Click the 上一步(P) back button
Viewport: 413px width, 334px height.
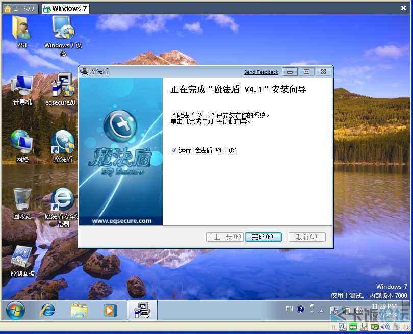pyautogui.click(x=225, y=237)
